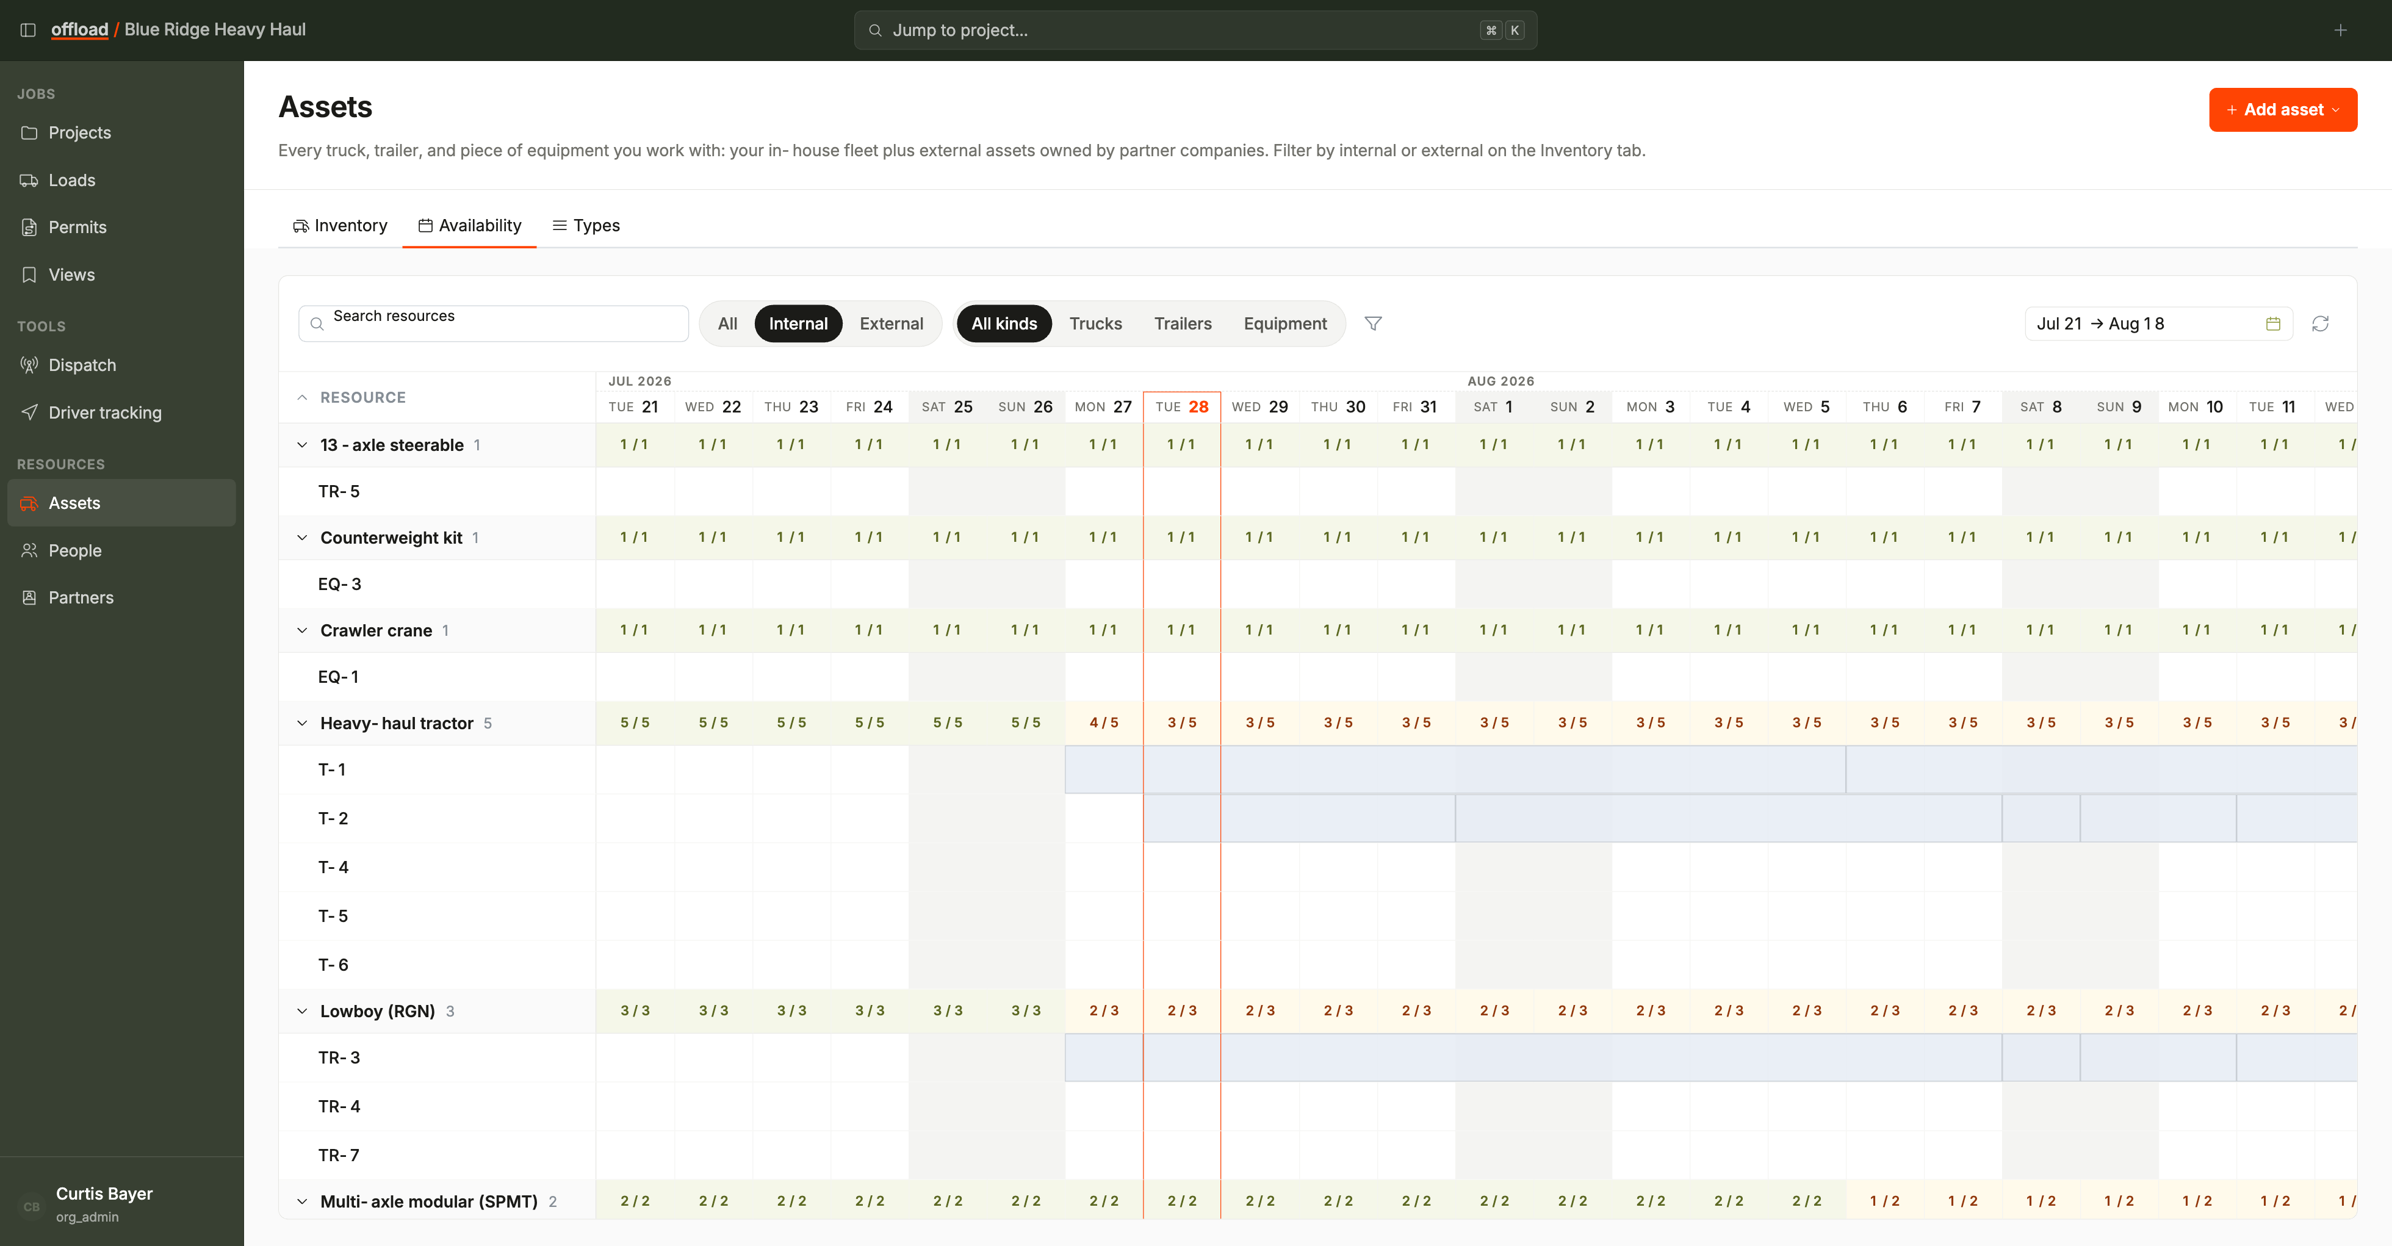Viewport: 2392px width, 1246px height.
Task: Collapse the Lowboy (RGN) group
Action: (302, 1011)
